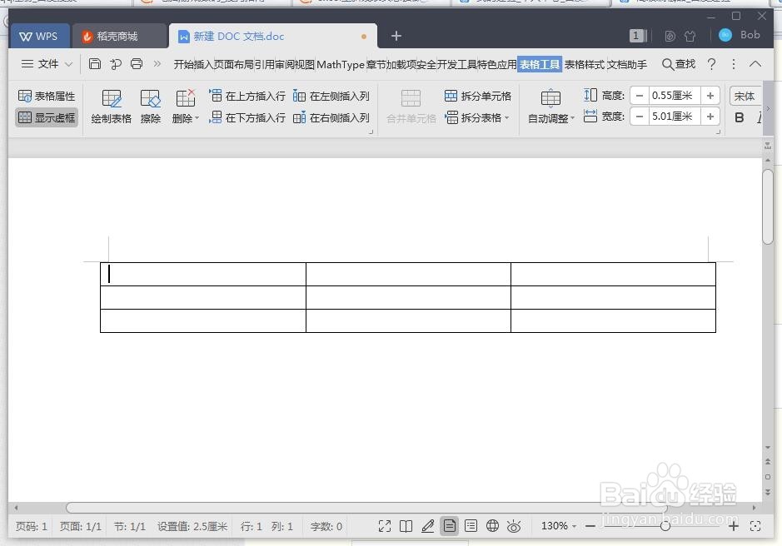The image size is (782, 546).
Task: Click the 字数: 0 word count
Action: tap(326, 527)
